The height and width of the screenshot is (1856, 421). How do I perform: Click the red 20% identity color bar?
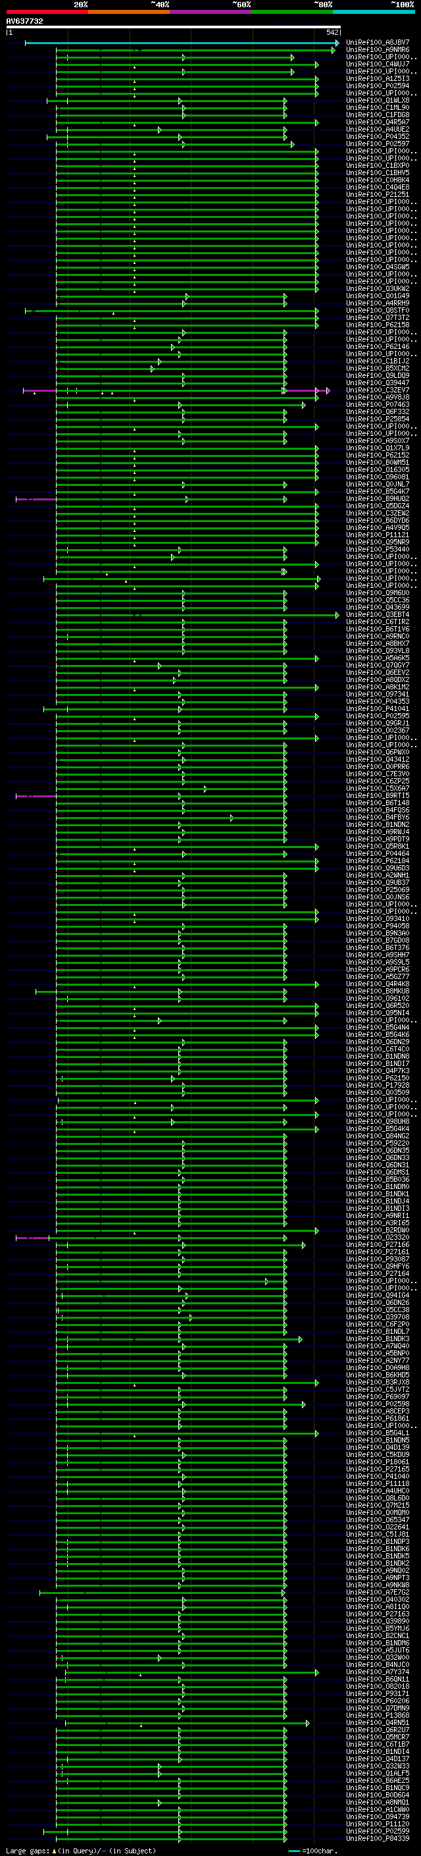click(x=47, y=12)
